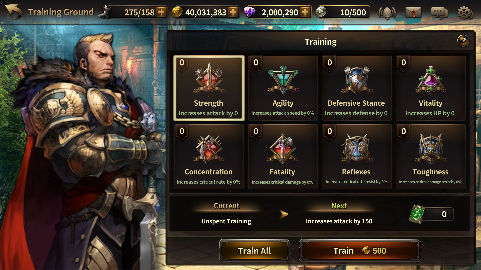Tap the green training gem counter

point(431,214)
